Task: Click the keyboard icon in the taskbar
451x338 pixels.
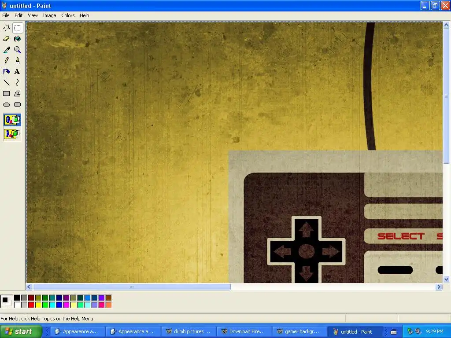Action: (394, 332)
